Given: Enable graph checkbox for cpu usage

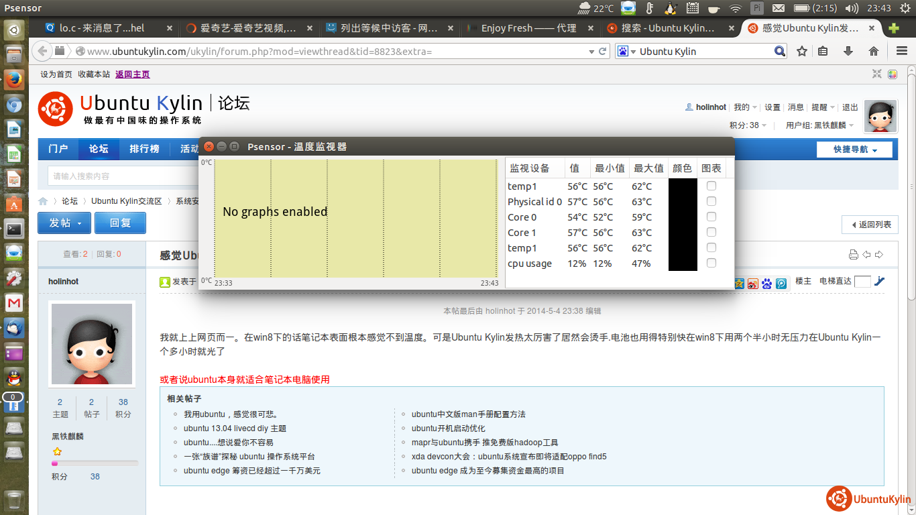Looking at the screenshot, I should tap(711, 263).
